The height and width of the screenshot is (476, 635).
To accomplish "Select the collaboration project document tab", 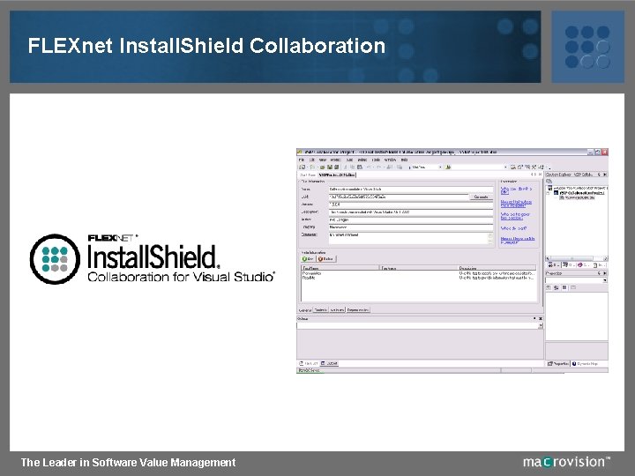I will 337,175.
